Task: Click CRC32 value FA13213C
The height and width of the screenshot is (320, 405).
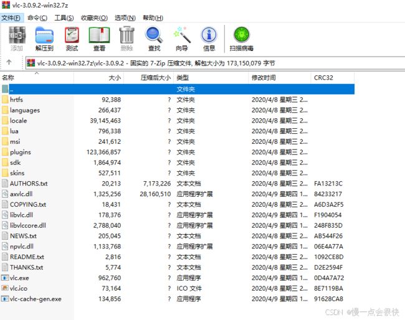Action: [328, 184]
